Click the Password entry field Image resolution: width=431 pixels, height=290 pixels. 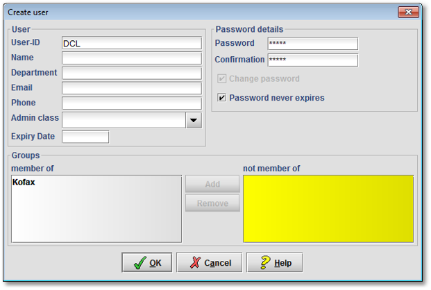pyautogui.click(x=312, y=44)
